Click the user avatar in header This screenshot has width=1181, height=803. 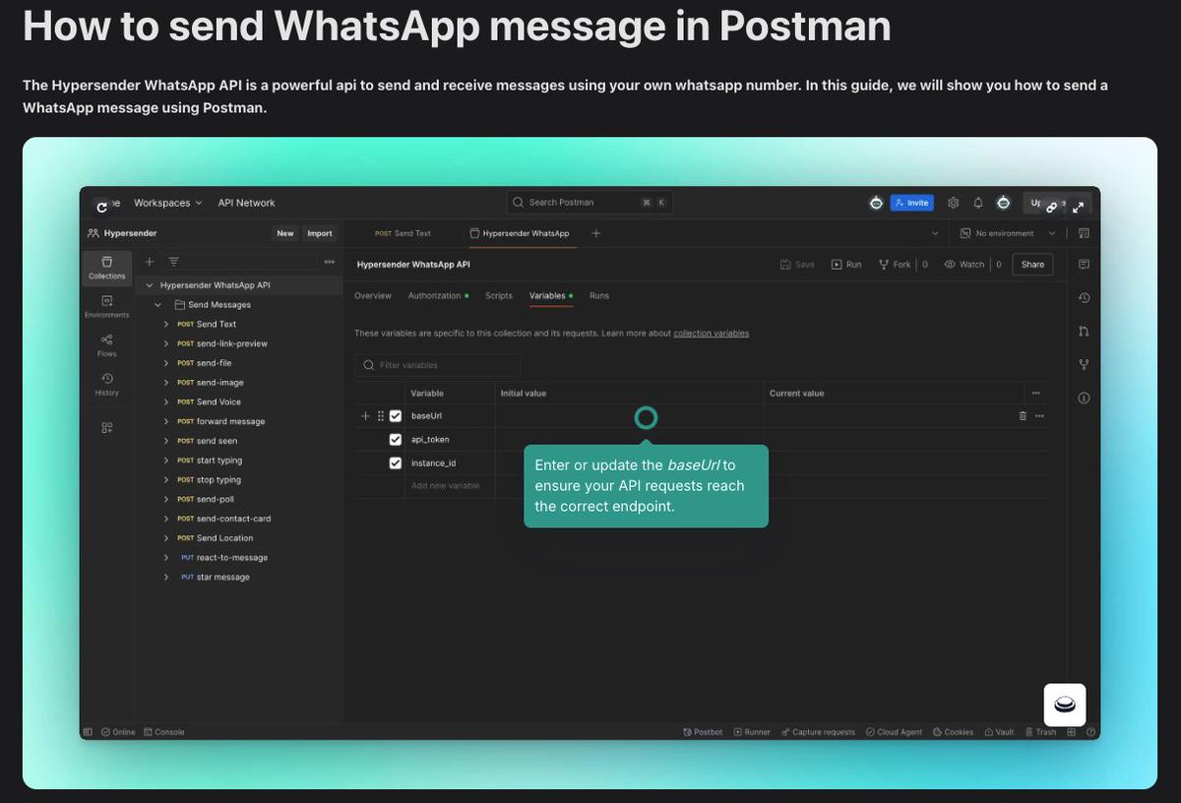[1003, 203]
